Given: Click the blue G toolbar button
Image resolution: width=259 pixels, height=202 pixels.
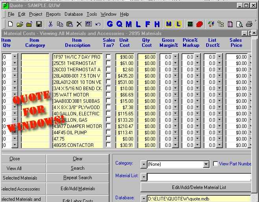Looking at the screenshot, I should pyautogui.click(x=110, y=24).
